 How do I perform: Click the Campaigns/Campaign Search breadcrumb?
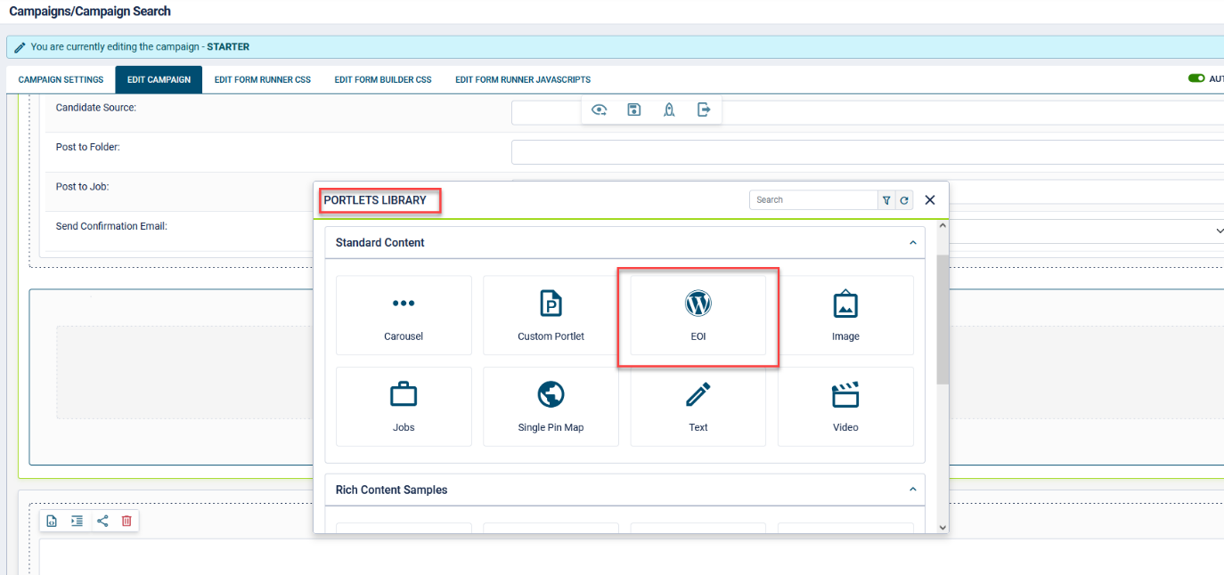(90, 12)
